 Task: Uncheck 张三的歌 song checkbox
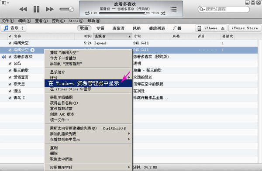click(10, 71)
